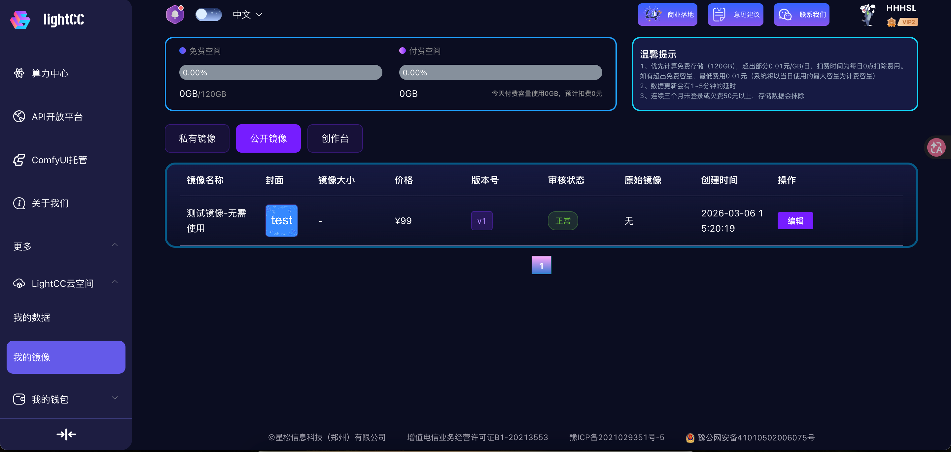Open 算力中心 in sidebar
This screenshot has width=951, height=452.
pos(50,73)
